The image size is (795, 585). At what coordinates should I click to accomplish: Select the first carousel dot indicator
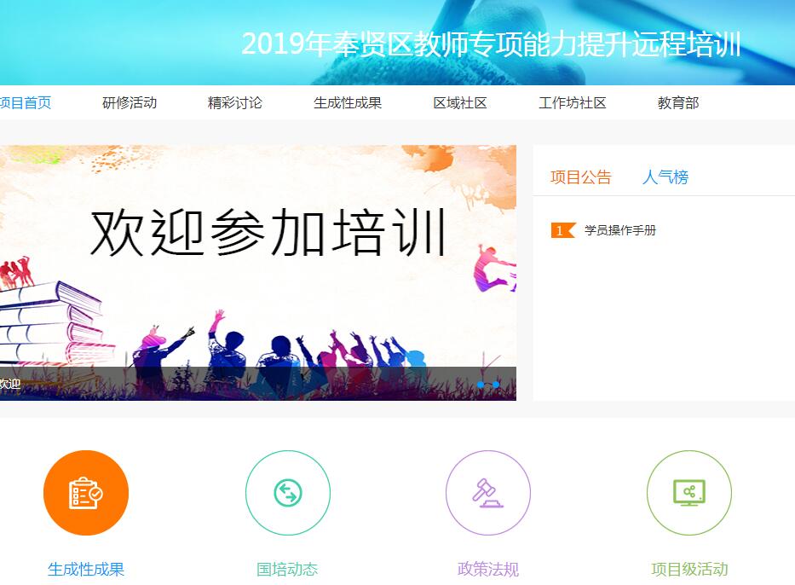481,385
